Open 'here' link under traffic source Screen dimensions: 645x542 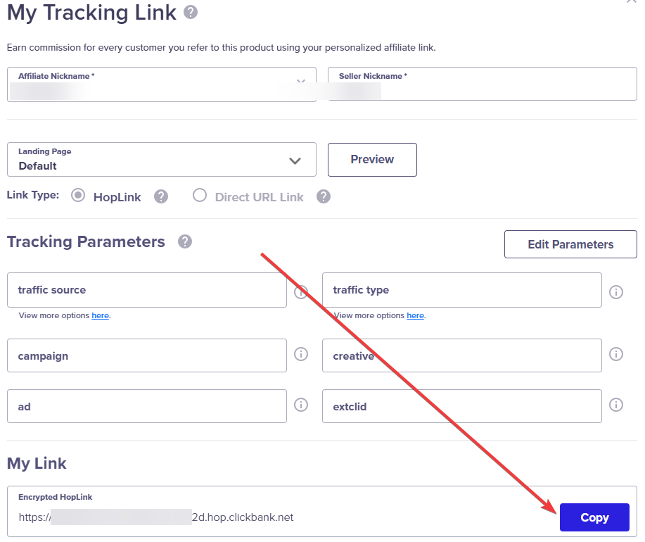point(101,315)
